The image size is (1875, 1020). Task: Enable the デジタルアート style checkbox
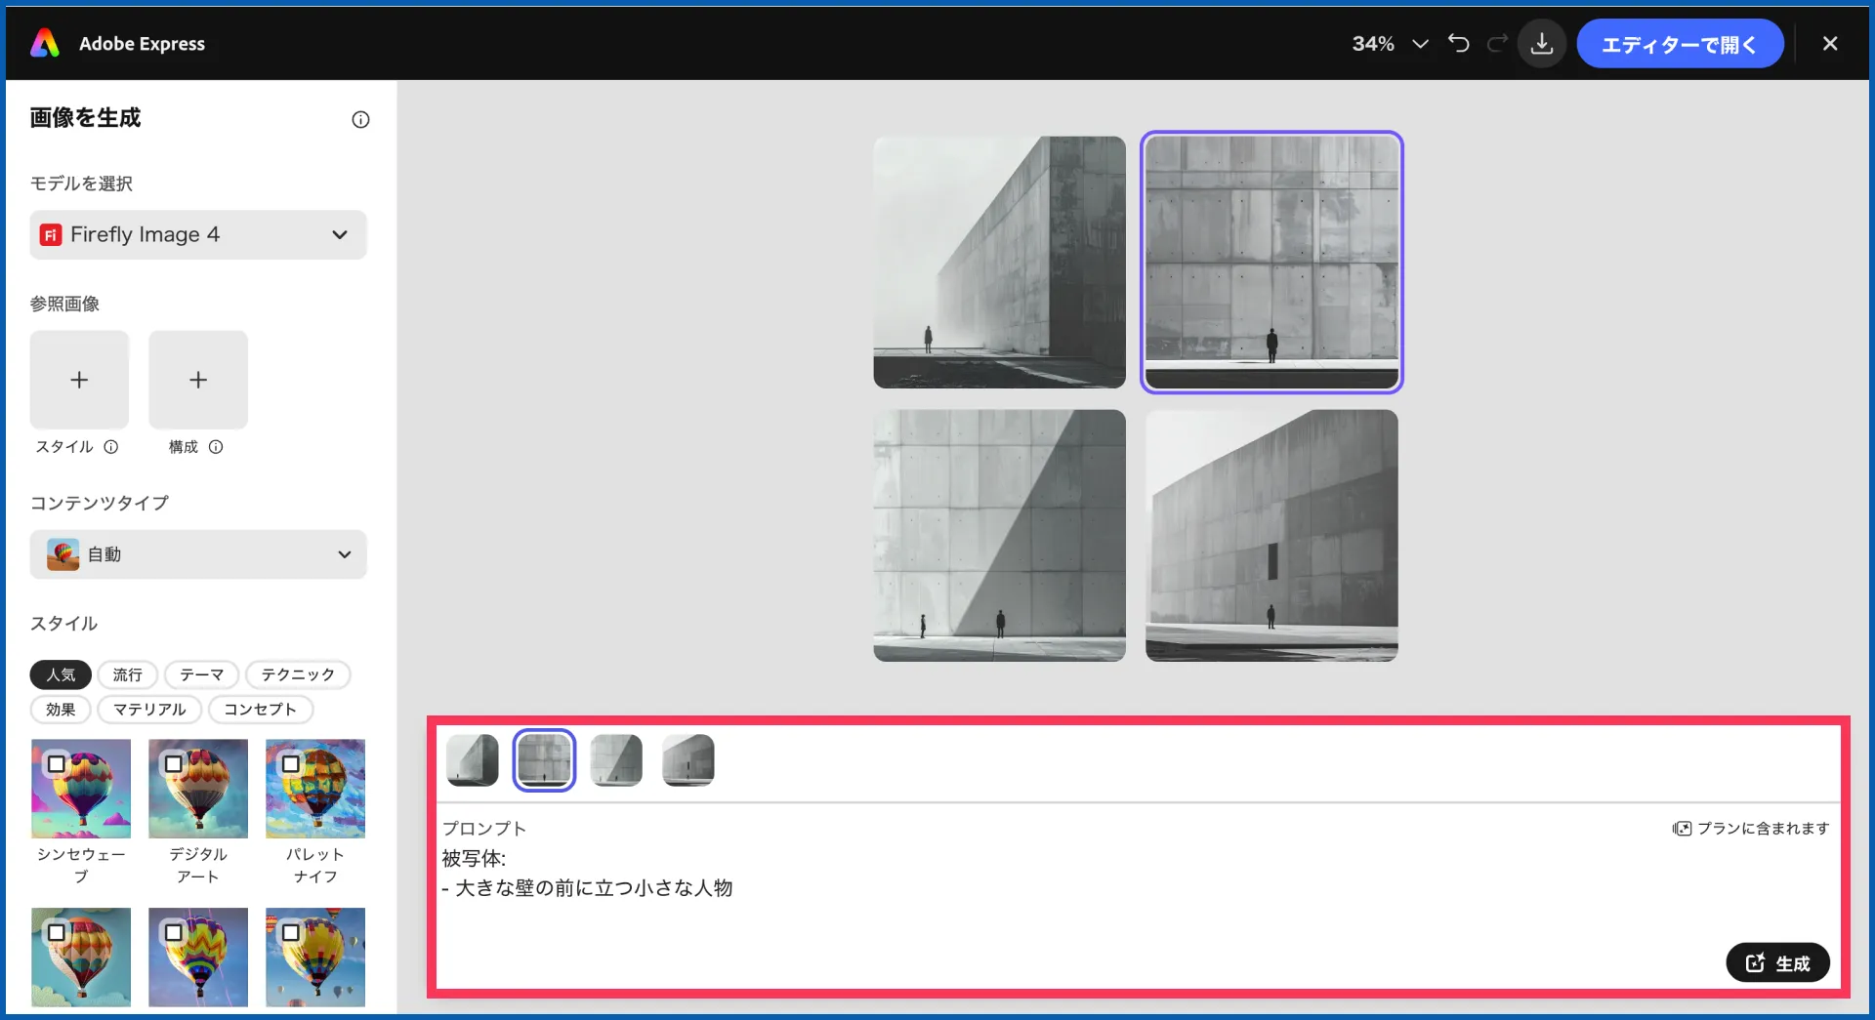click(174, 764)
